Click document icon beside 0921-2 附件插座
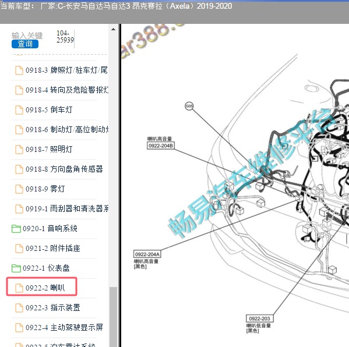The image size is (349, 347). (19, 249)
